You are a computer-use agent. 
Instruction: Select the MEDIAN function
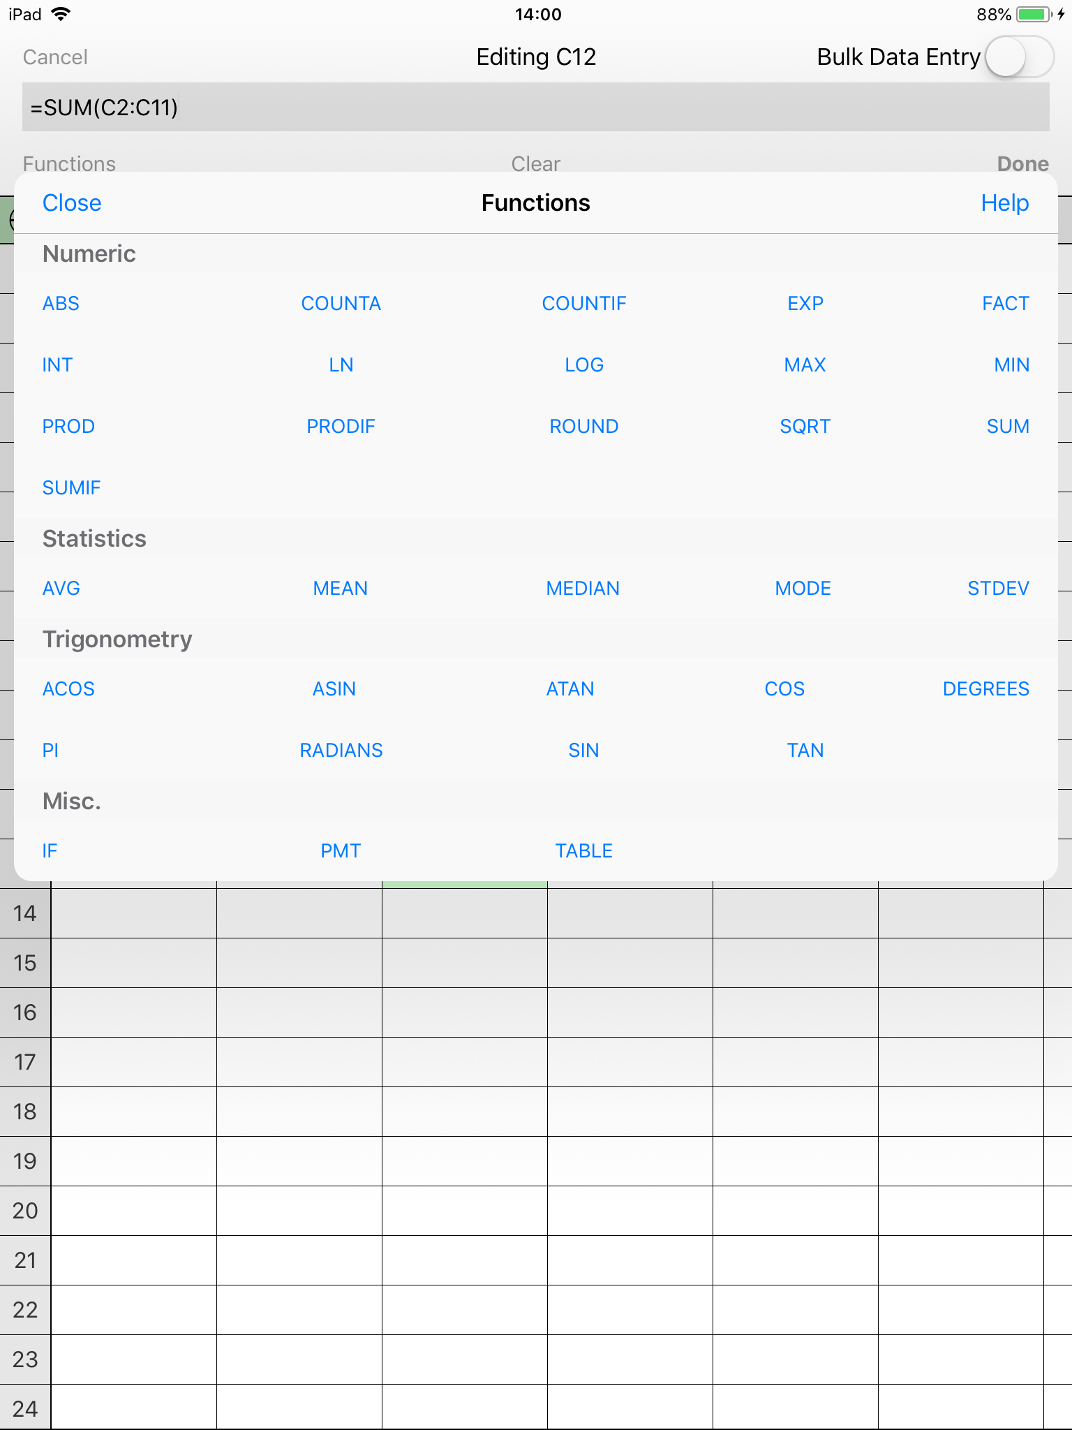coord(583,589)
